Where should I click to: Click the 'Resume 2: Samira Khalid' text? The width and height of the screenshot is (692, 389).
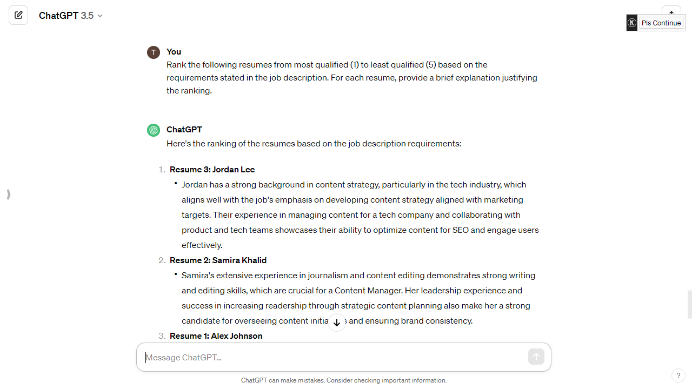[218, 260]
